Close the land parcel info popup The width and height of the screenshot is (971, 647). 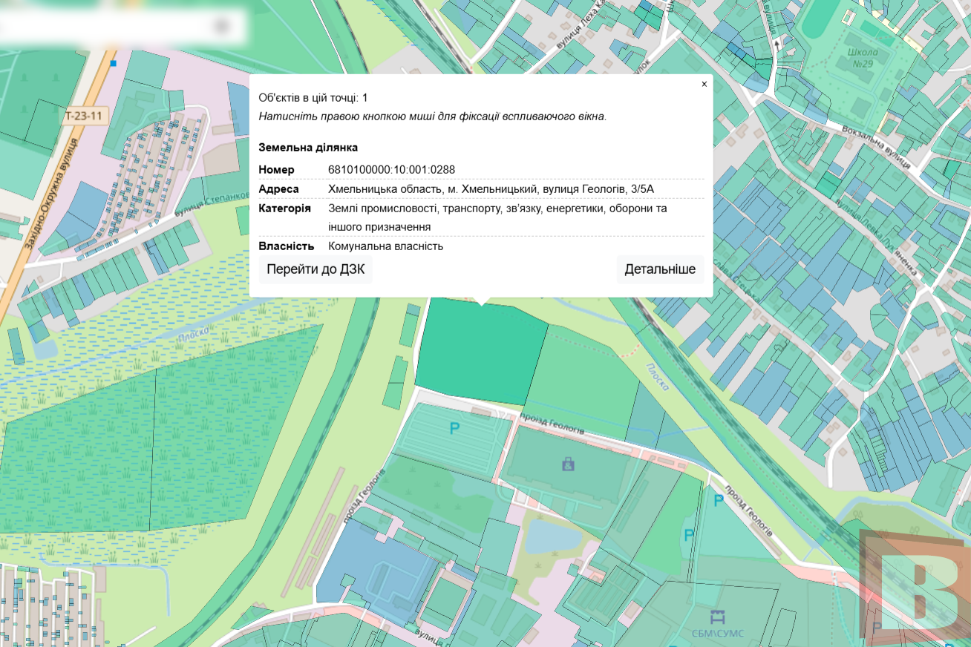click(704, 85)
